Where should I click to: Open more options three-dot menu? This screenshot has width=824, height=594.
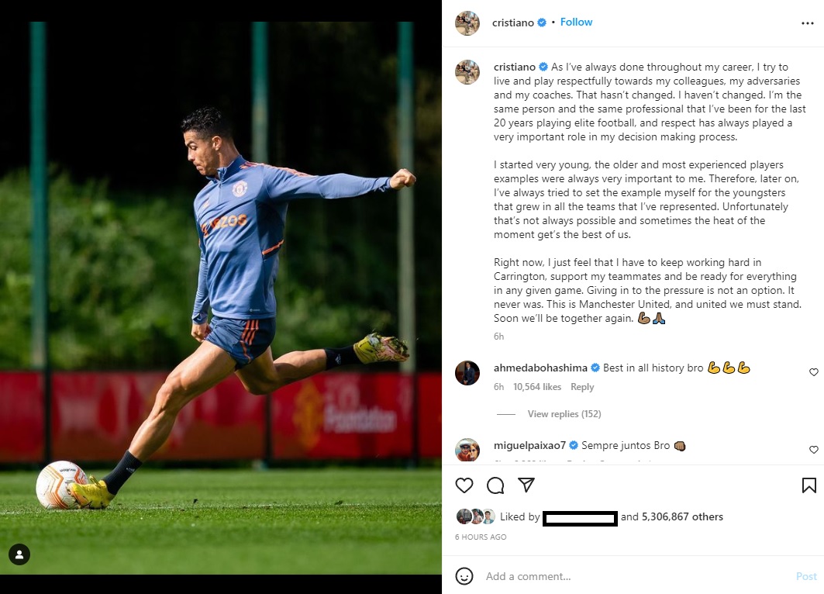point(807,23)
